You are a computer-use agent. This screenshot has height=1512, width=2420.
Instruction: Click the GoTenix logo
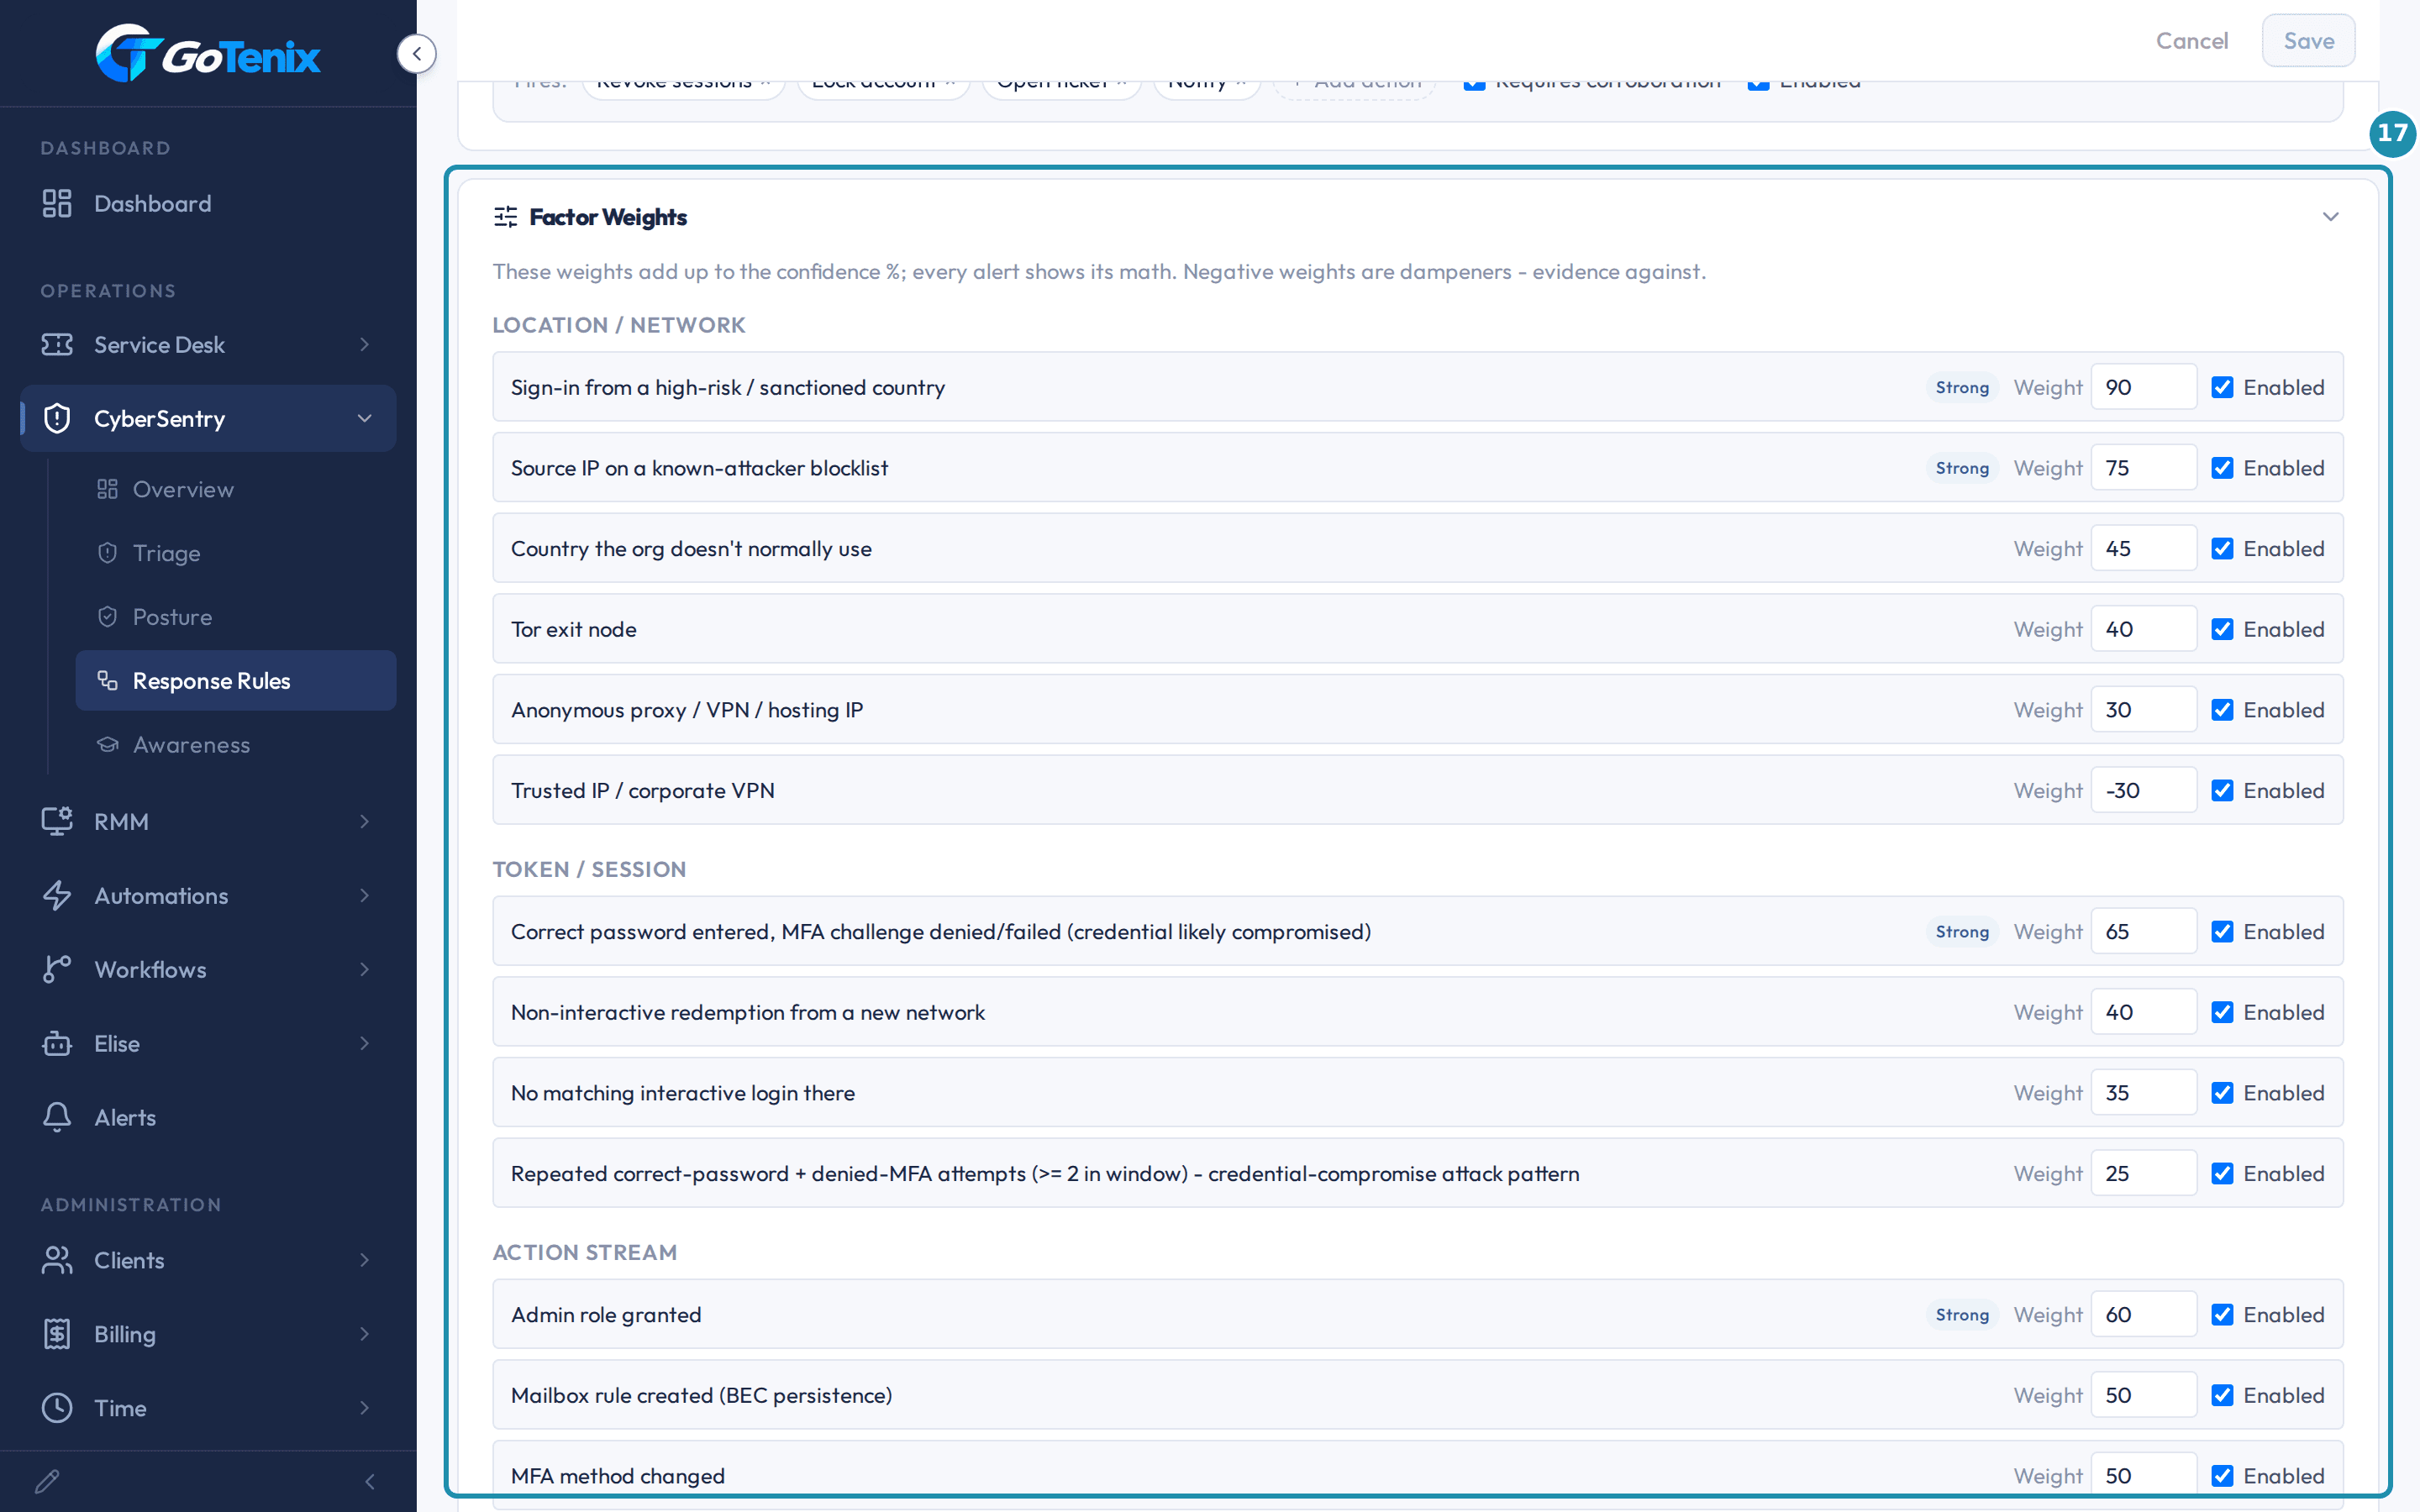pyautogui.click(x=208, y=54)
